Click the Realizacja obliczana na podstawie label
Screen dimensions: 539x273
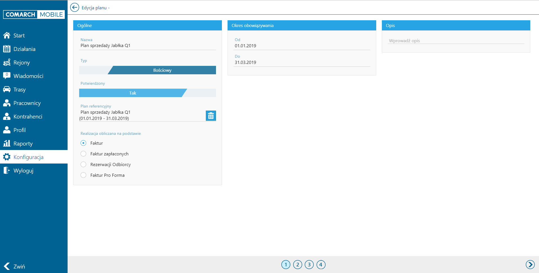pos(111,133)
